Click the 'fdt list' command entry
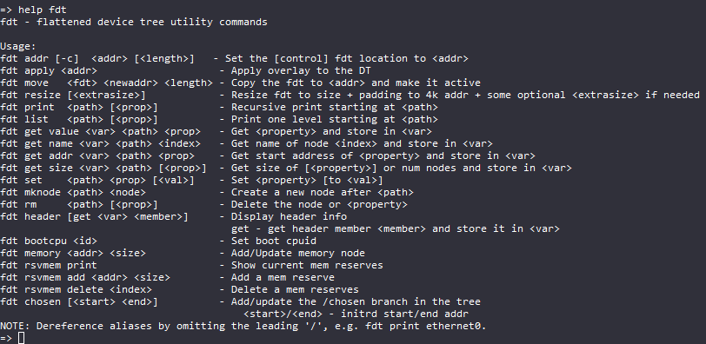The height and width of the screenshot is (344, 706). tap(219, 119)
